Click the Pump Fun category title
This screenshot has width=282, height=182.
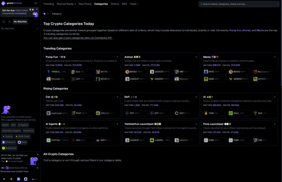52,57
